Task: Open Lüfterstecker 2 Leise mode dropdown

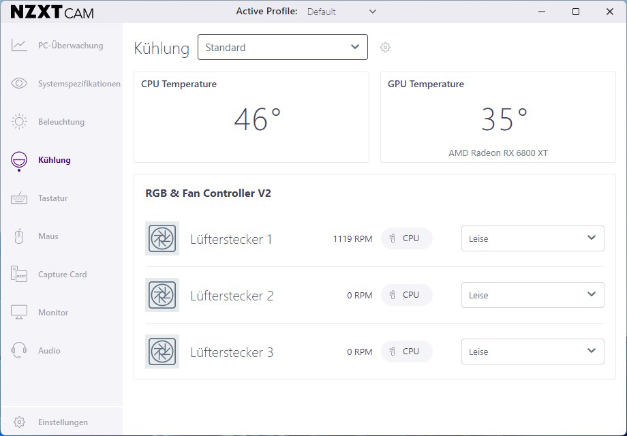Action: pos(533,295)
